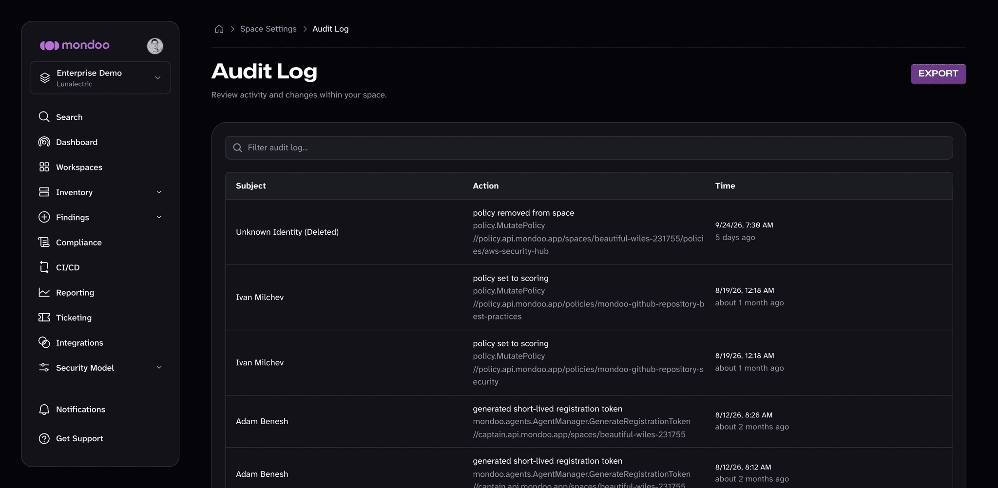Screen dimensions: 998x488
Task: Click 'policy removed from space' action text
Action: (523, 213)
